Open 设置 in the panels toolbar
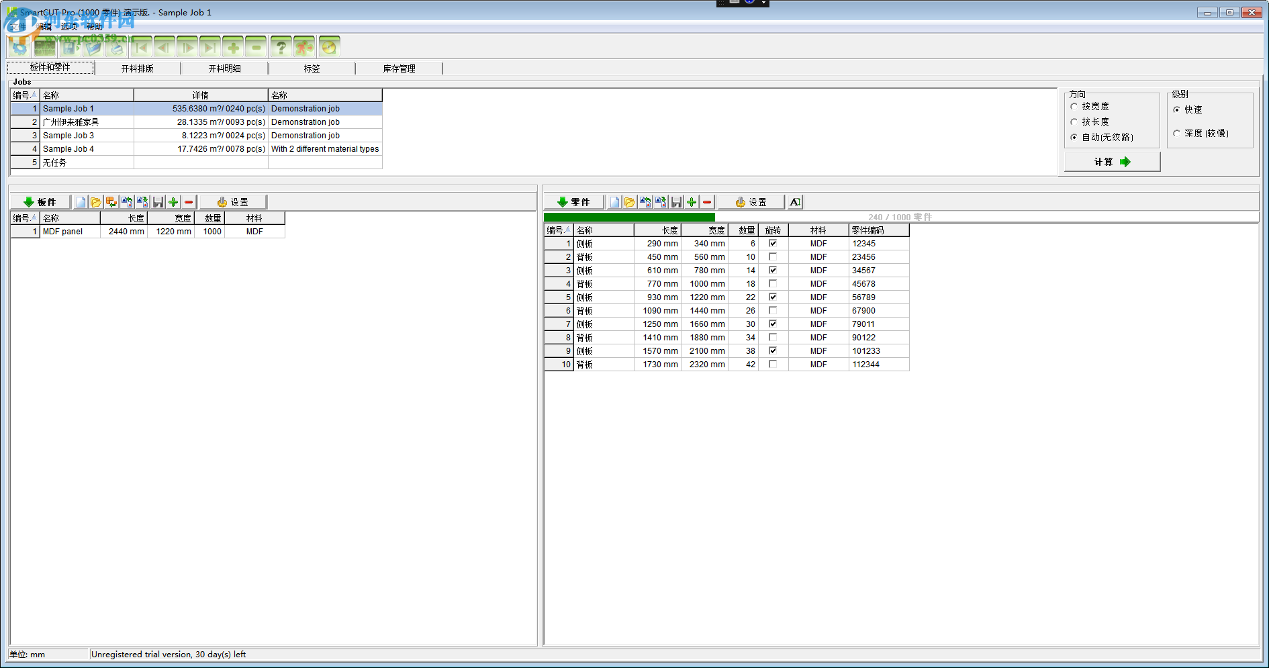 (233, 202)
